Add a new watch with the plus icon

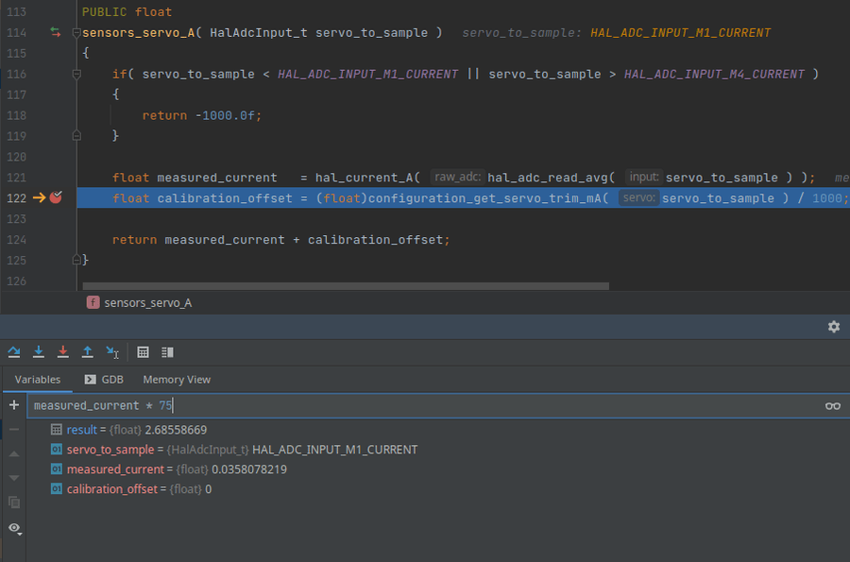point(13,405)
